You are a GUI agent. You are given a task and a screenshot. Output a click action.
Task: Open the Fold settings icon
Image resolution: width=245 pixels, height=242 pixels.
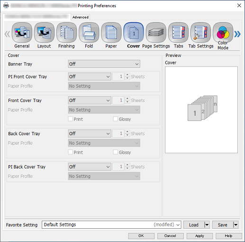coord(89,33)
